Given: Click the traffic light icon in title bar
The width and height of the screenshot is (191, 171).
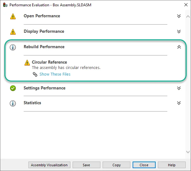Looking at the screenshot, I should pos(5,5).
